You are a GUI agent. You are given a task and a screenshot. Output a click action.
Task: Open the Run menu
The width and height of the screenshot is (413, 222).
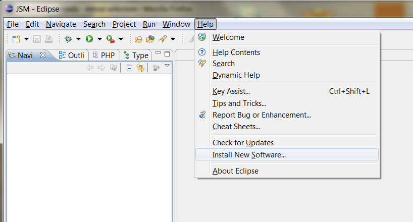pos(149,24)
